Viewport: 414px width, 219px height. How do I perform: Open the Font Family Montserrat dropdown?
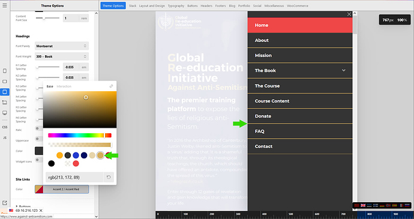[x=62, y=46]
